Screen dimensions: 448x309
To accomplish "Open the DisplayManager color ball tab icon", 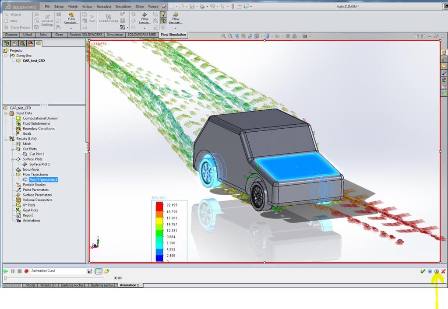I will tap(30, 43).
